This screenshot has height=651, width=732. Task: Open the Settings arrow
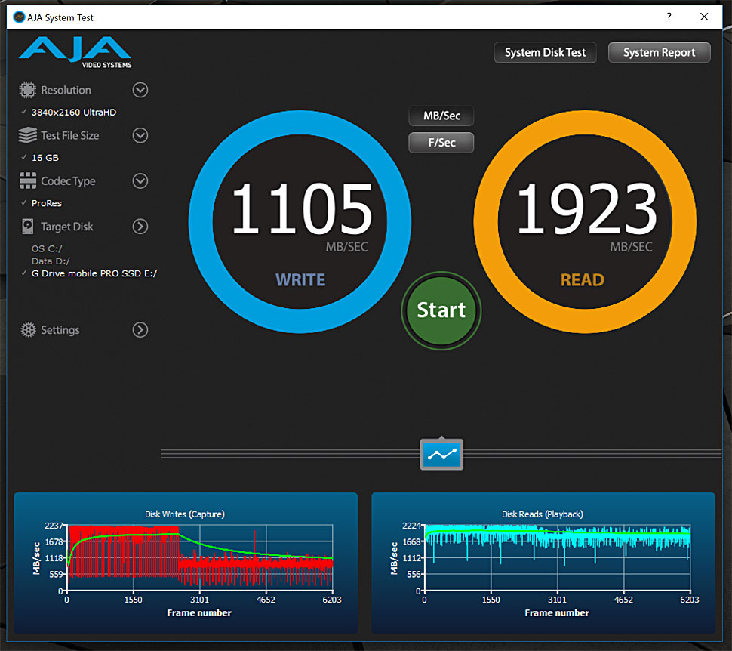click(x=140, y=330)
